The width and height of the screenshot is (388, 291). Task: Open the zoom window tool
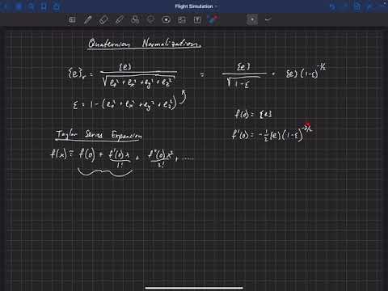point(72,19)
